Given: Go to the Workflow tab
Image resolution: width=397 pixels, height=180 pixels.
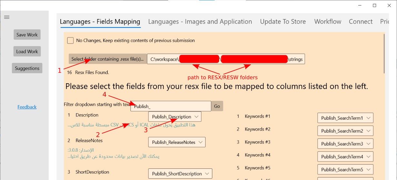Looking at the screenshot, I should [328, 22].
